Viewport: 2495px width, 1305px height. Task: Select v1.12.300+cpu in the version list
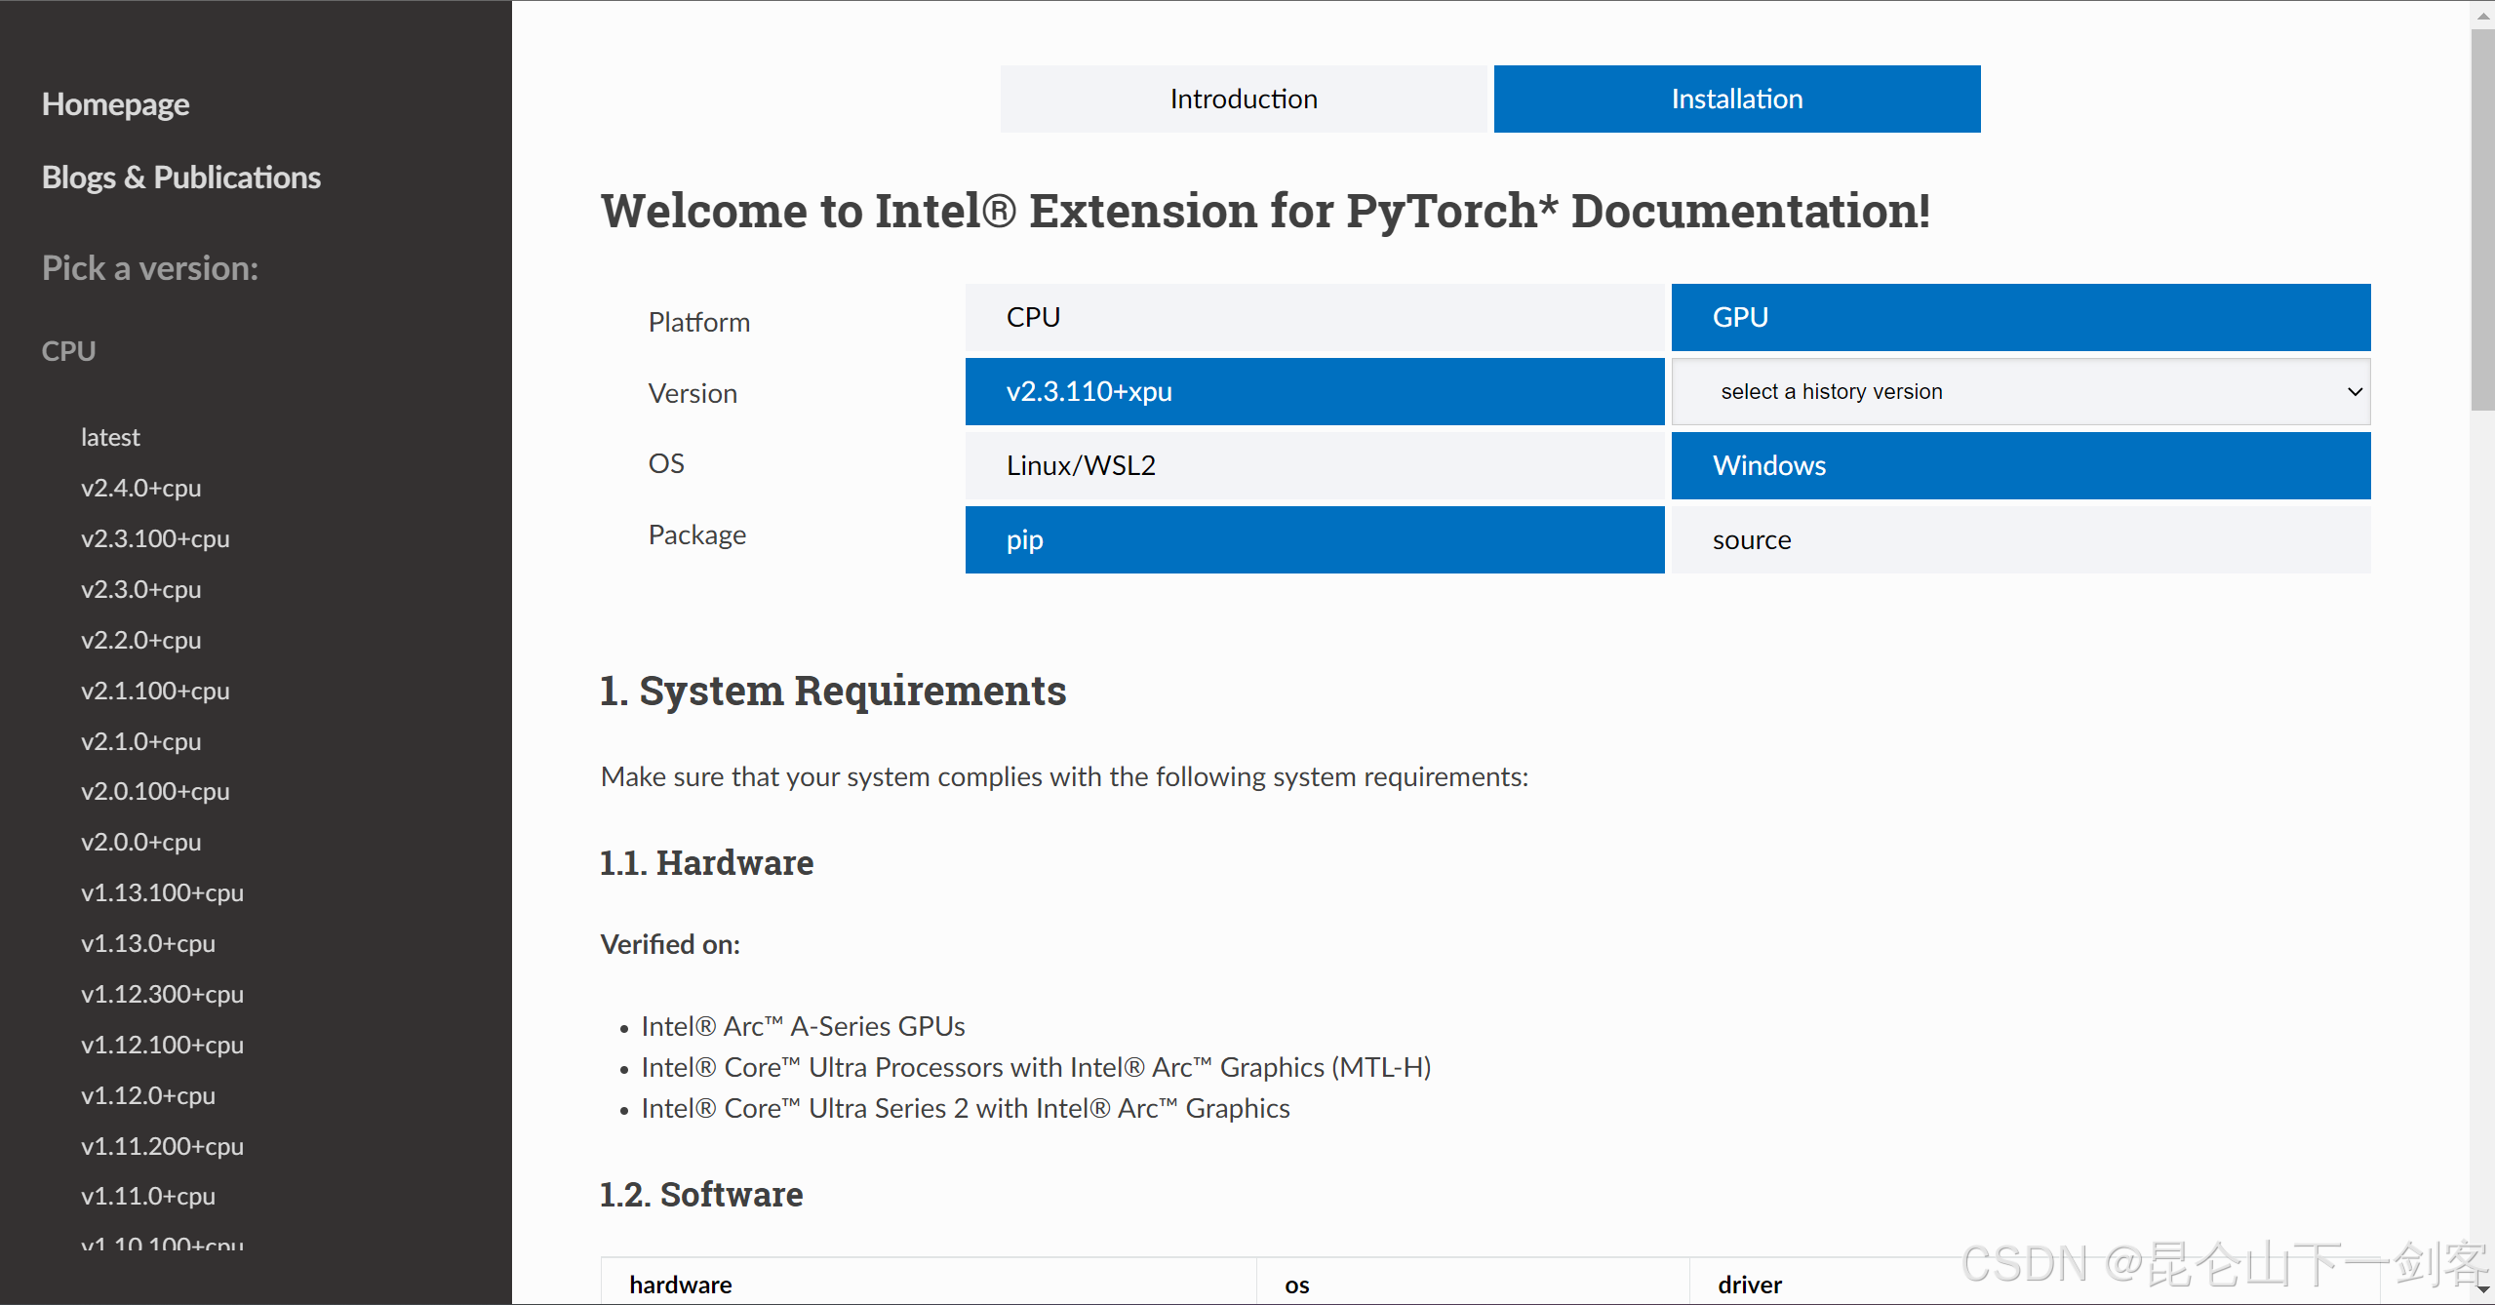coord(162,994)
